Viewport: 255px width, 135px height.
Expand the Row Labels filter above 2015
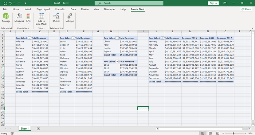tap(117, 62)
